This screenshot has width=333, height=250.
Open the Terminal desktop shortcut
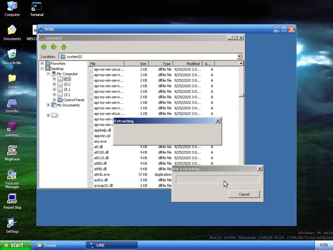tap(36, 8)
